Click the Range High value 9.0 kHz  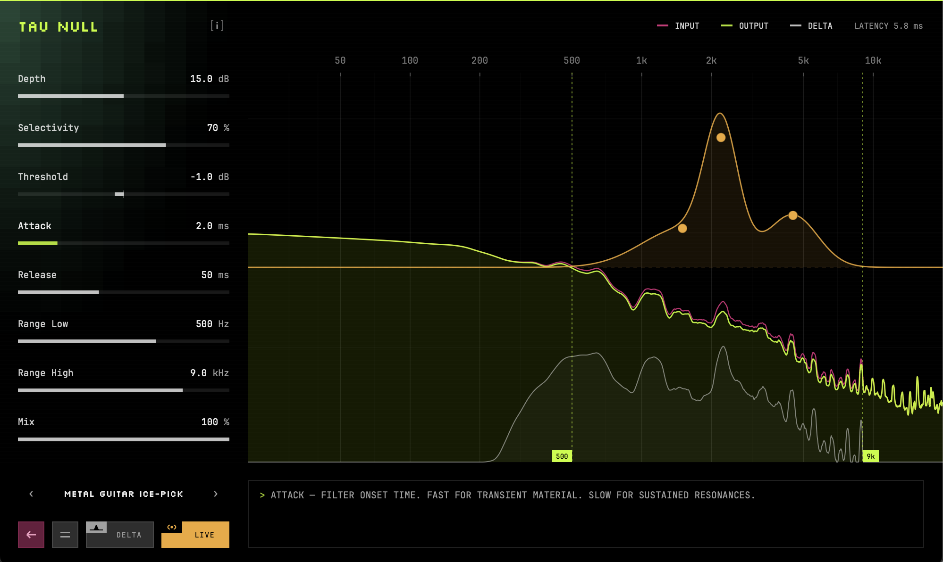210,373
